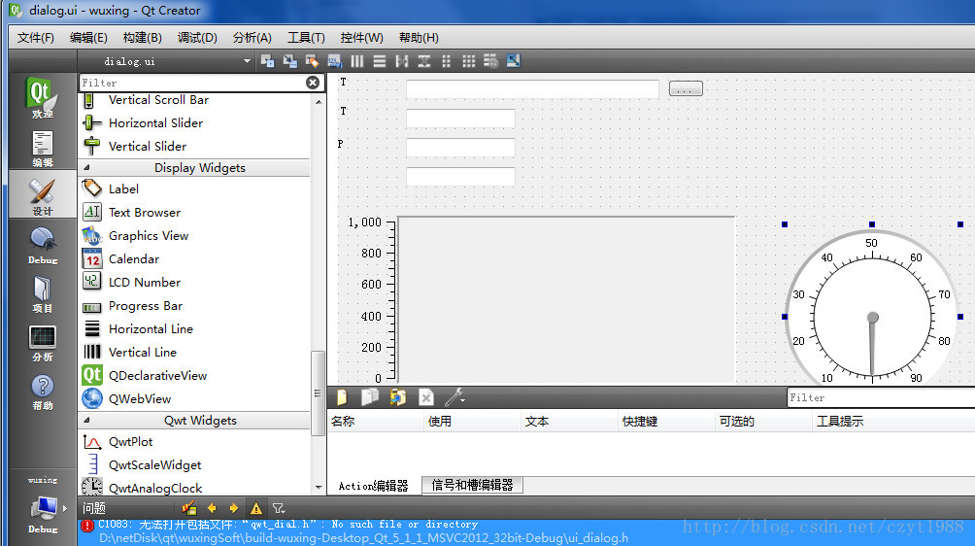The image size is (975, 546).
Task: Switch to the Design (设计) mode sidebar icon
Action: click(x=43, y=196)
